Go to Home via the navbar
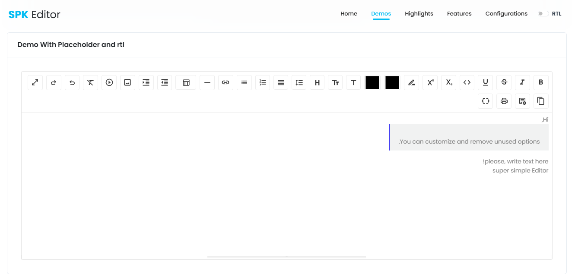575x279 pixels. point(349,13)
